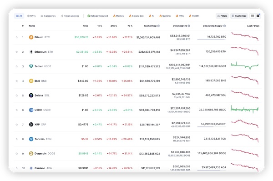Open the Memes trending category link
This screenshot has height=181, width=273.
pyautogui.click(x=118, y=16)
